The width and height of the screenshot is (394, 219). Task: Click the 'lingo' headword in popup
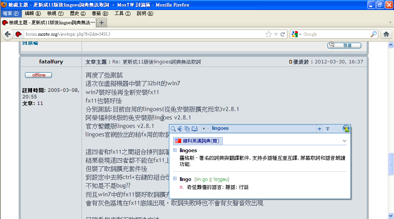click(x=185, y=179)
